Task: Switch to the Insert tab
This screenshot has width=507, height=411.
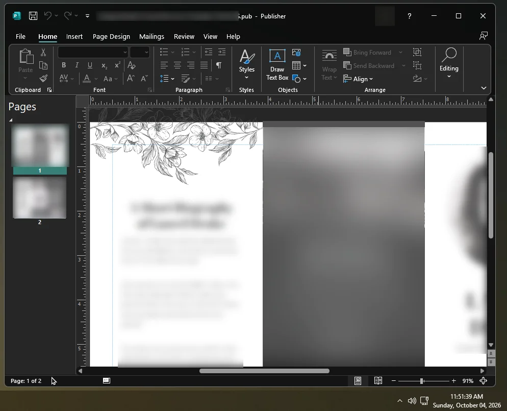Action: (74, 37)
